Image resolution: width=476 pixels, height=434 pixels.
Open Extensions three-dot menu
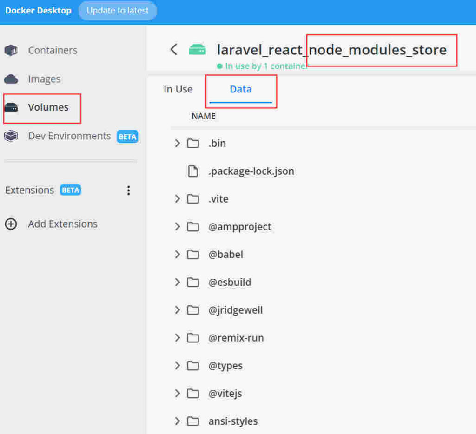pyautogui.click(x=129, y=191)
